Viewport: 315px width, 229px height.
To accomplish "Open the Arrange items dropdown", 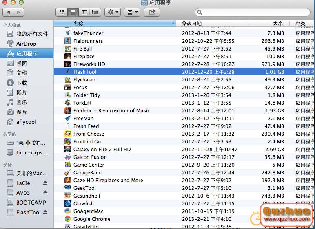I will pyautogui.click(x=132, y=13).
